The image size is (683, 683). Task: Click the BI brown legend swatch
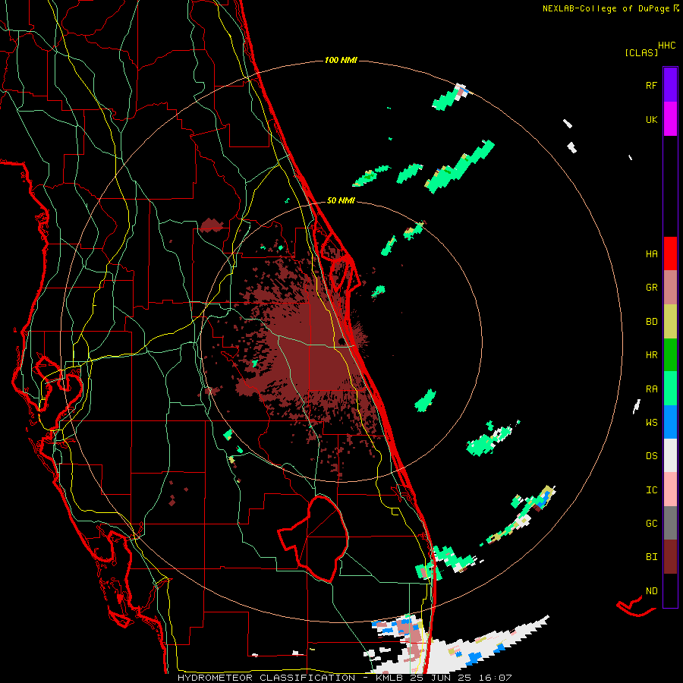click(x=670, y=557)
